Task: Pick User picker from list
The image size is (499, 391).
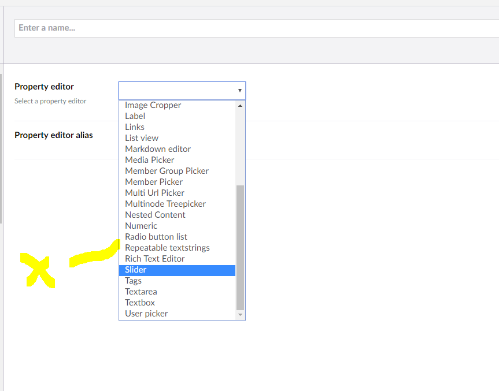Action: (178, 314)
